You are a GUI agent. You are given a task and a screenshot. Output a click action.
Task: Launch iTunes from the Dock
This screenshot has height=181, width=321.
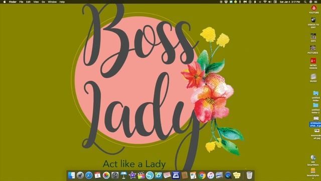(x=211, y=175)
